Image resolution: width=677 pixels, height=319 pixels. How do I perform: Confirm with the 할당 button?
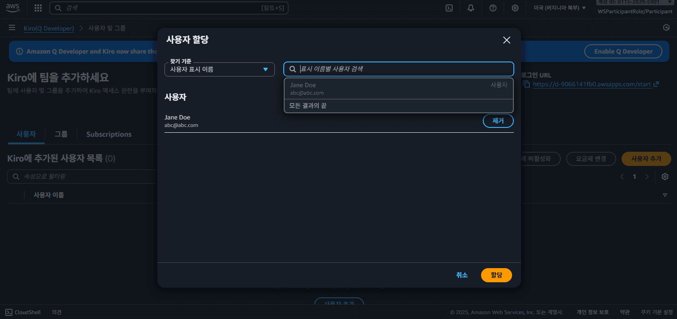[x=496, y=275]
